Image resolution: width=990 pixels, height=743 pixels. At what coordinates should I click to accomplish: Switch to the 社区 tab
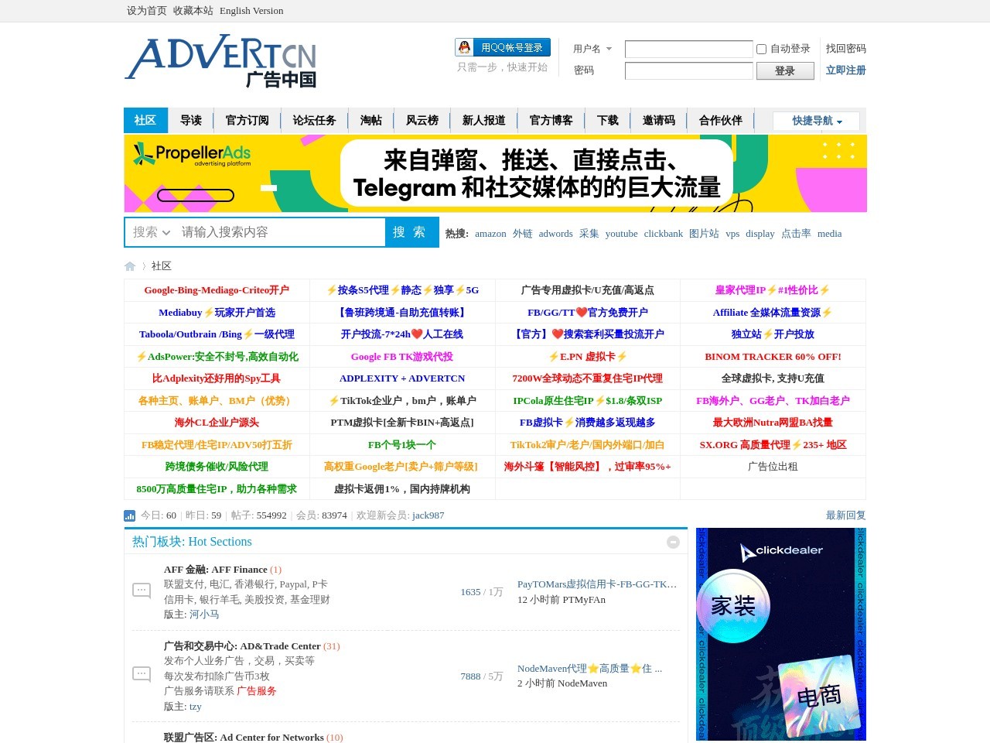point(145,120)
